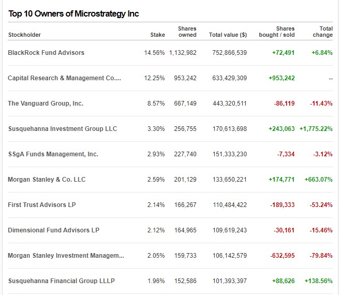Image resolution: width=340 pixels, height=295 pixels.
Task: Select the -3.12% total change
Action: (x=322, y=154)
